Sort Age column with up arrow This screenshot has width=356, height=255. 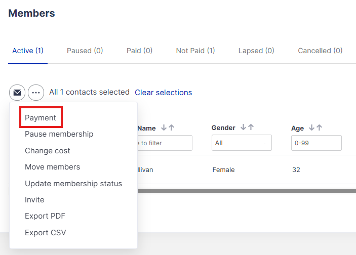point(319,128)
